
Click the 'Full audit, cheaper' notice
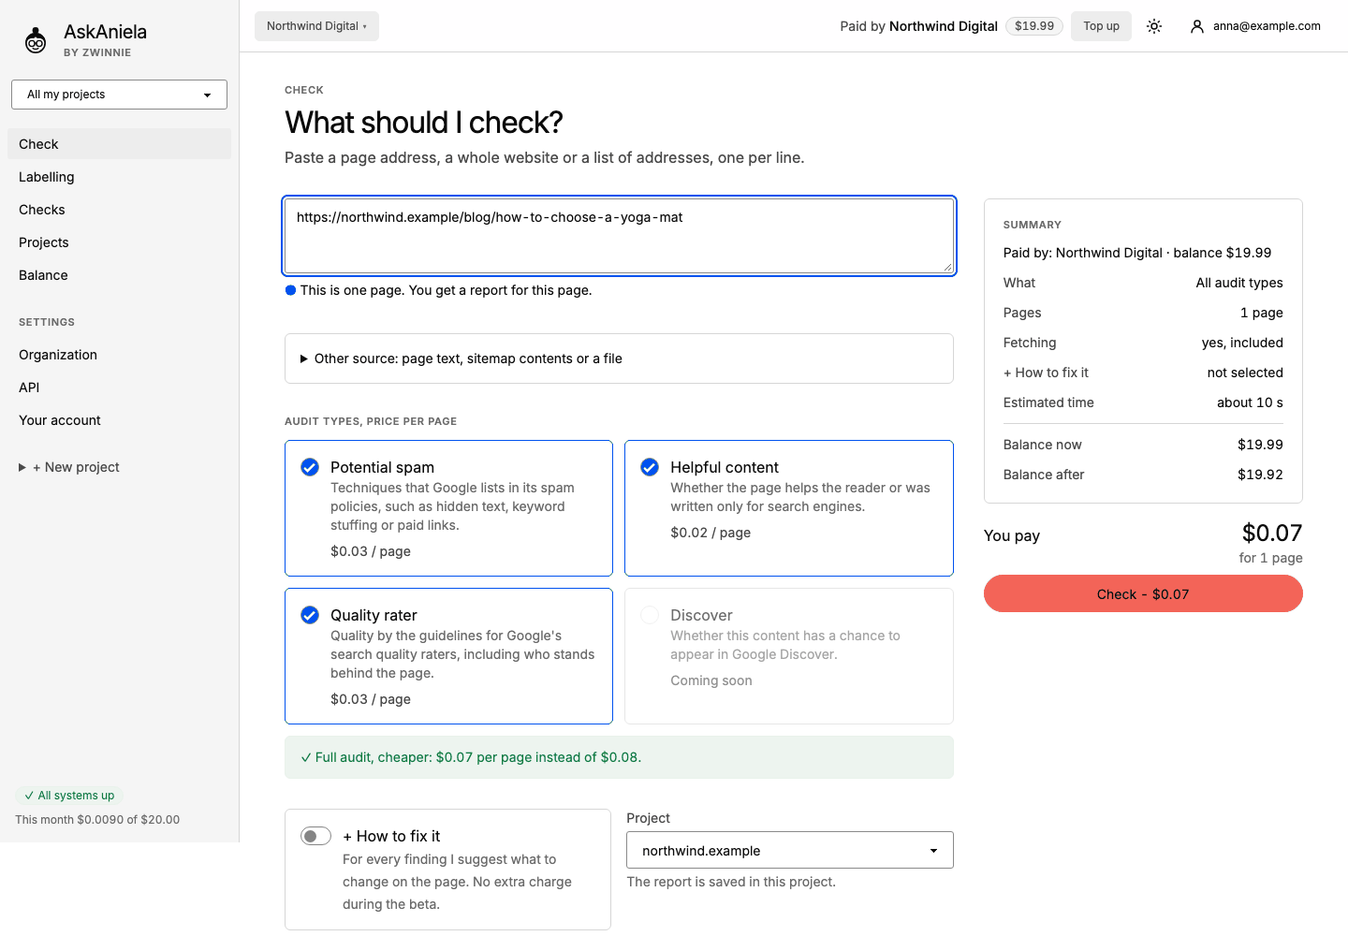click(x=619, y=757)
